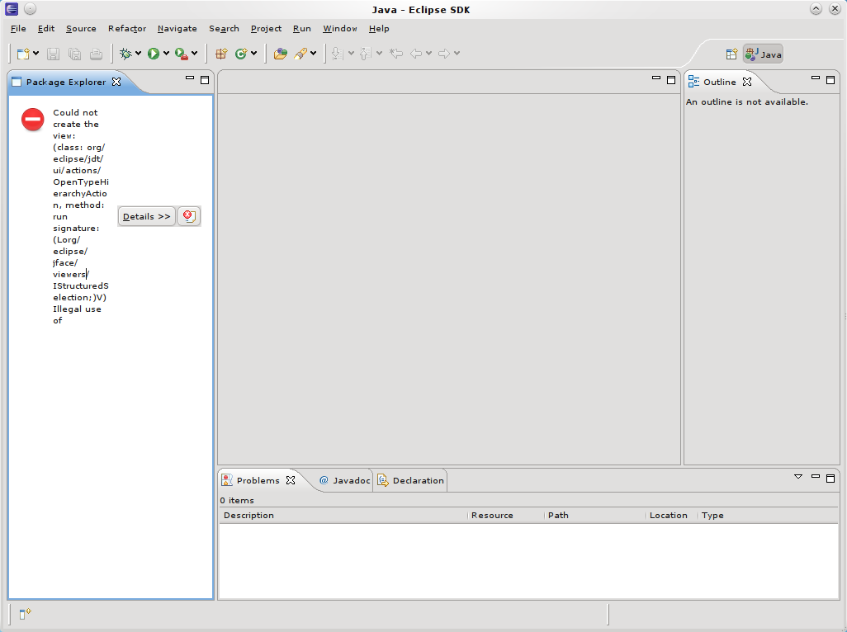Click the green Run button icon

[154, 54]
